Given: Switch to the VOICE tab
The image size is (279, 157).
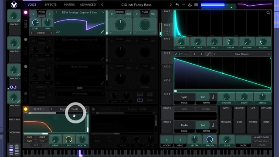Looking at the screenshot, I should pyautogui.click(x=32, y=5).
